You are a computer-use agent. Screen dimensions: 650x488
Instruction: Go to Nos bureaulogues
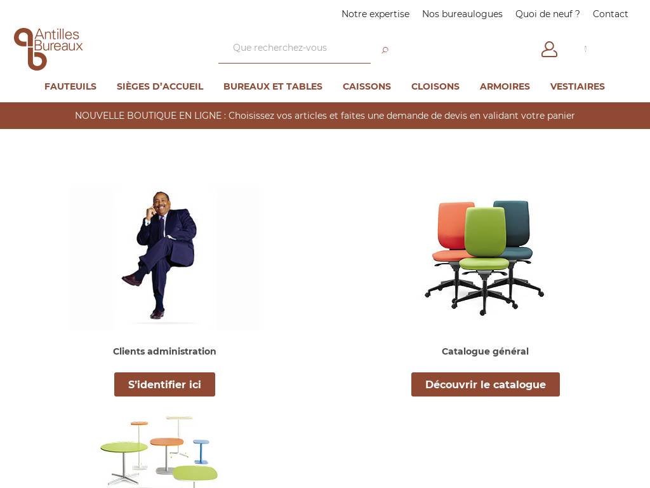[x=462, y=14]
